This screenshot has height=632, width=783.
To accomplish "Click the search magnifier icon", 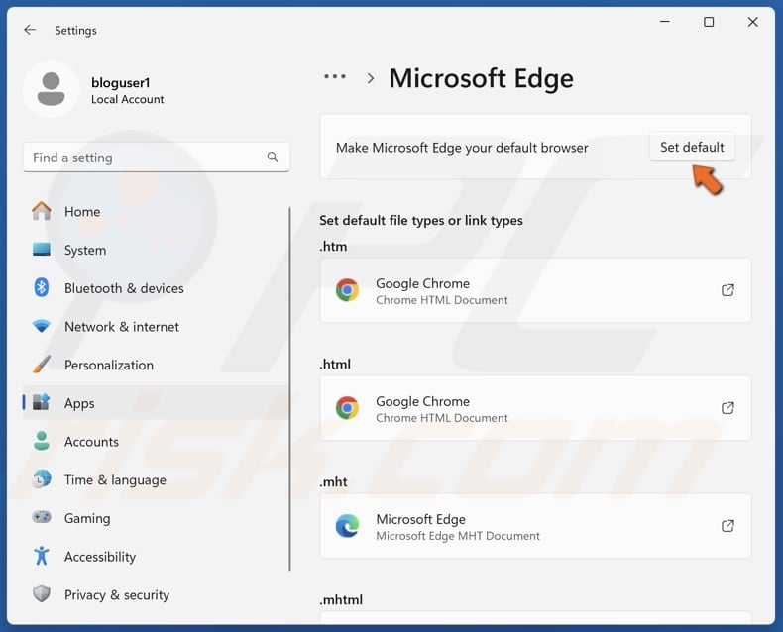I will point(273,158).
